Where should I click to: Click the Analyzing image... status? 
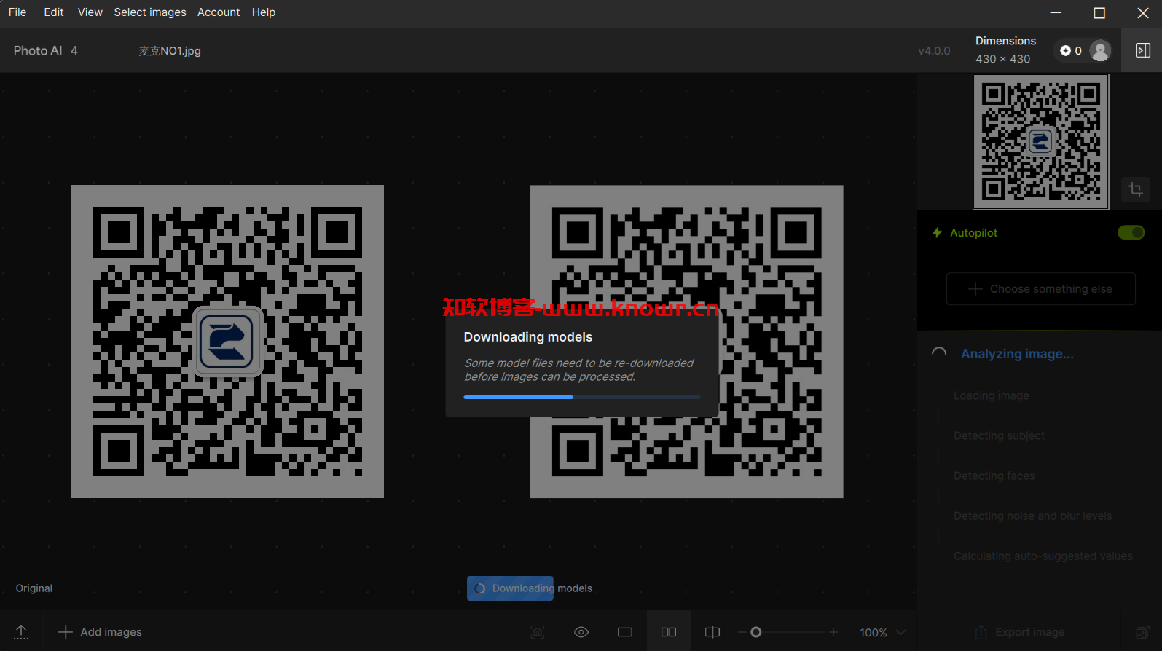tap(1017, 354)
